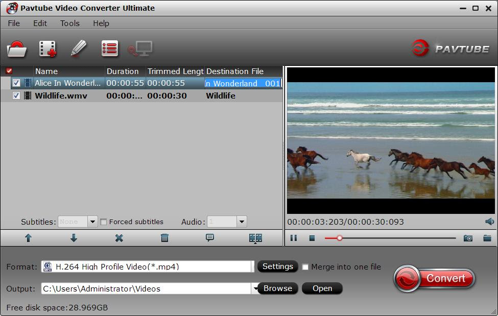
Task: Open the Tools menu
Action: (70, 23)
